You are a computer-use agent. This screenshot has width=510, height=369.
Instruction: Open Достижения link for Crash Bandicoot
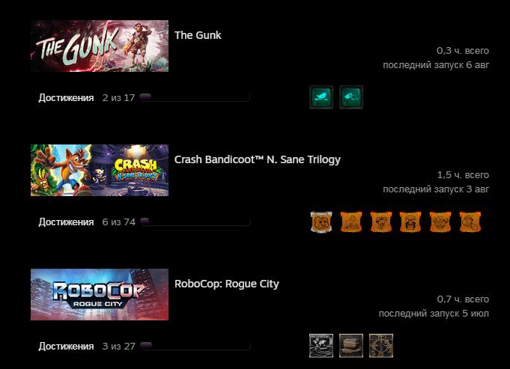[x=66, y=222]
